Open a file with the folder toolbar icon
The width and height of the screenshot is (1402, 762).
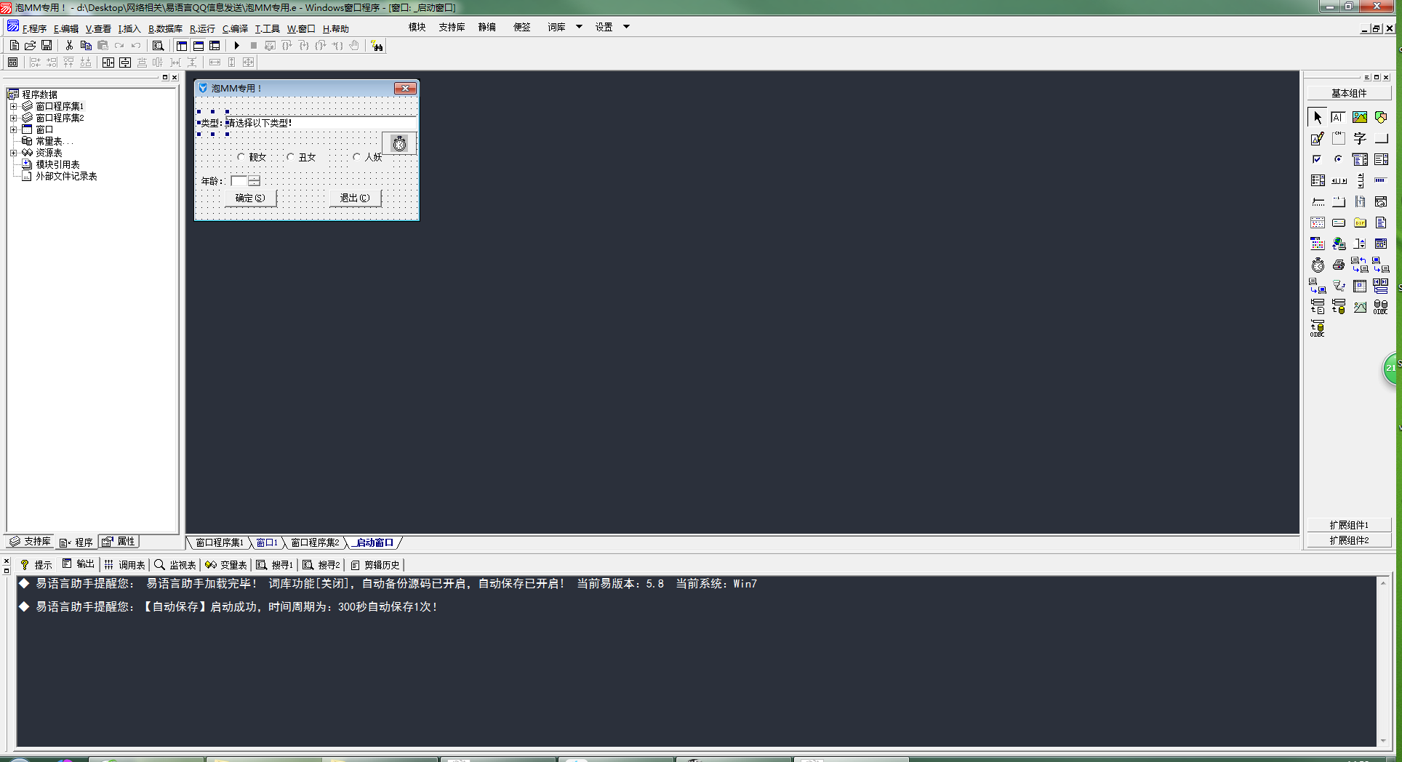(x=30, y=45)
